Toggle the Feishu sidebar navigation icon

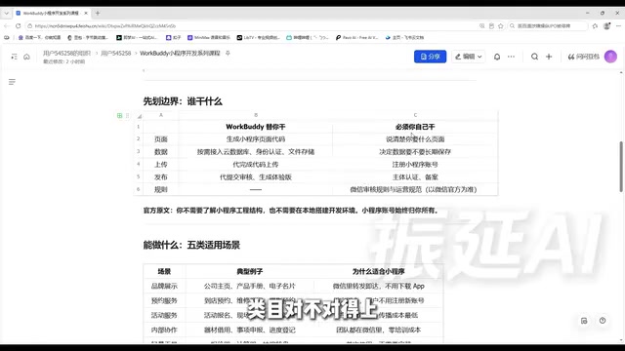pyautogui.click(x=15, y=57)
